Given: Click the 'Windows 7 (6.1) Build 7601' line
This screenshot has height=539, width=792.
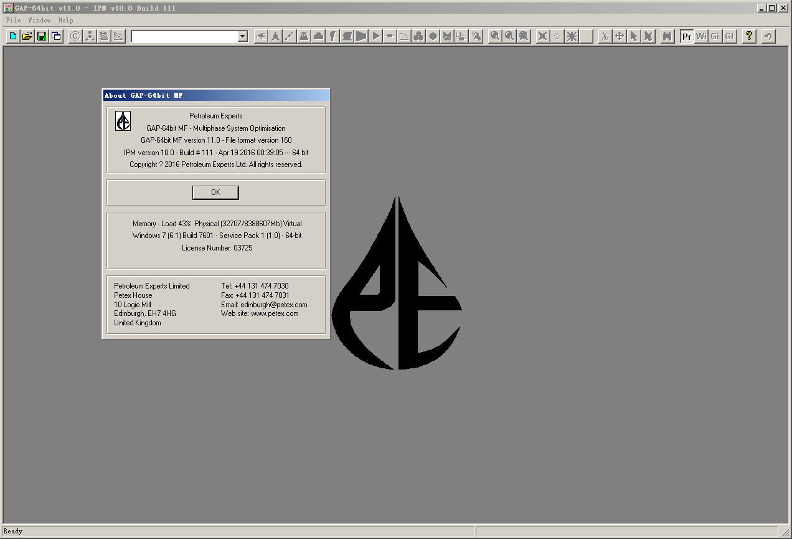Looking at the screenshot, I should point(217,236).
